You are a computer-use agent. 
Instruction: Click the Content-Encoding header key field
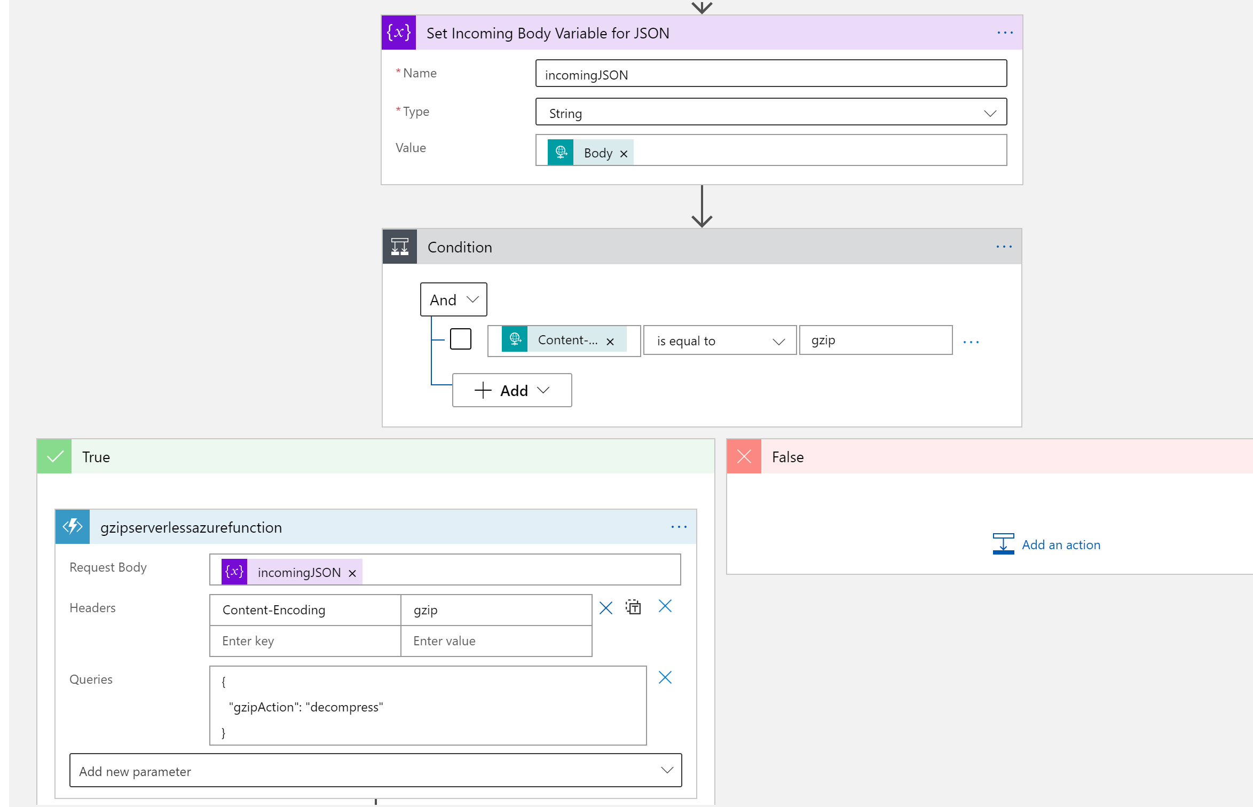[x=305, y=610]
